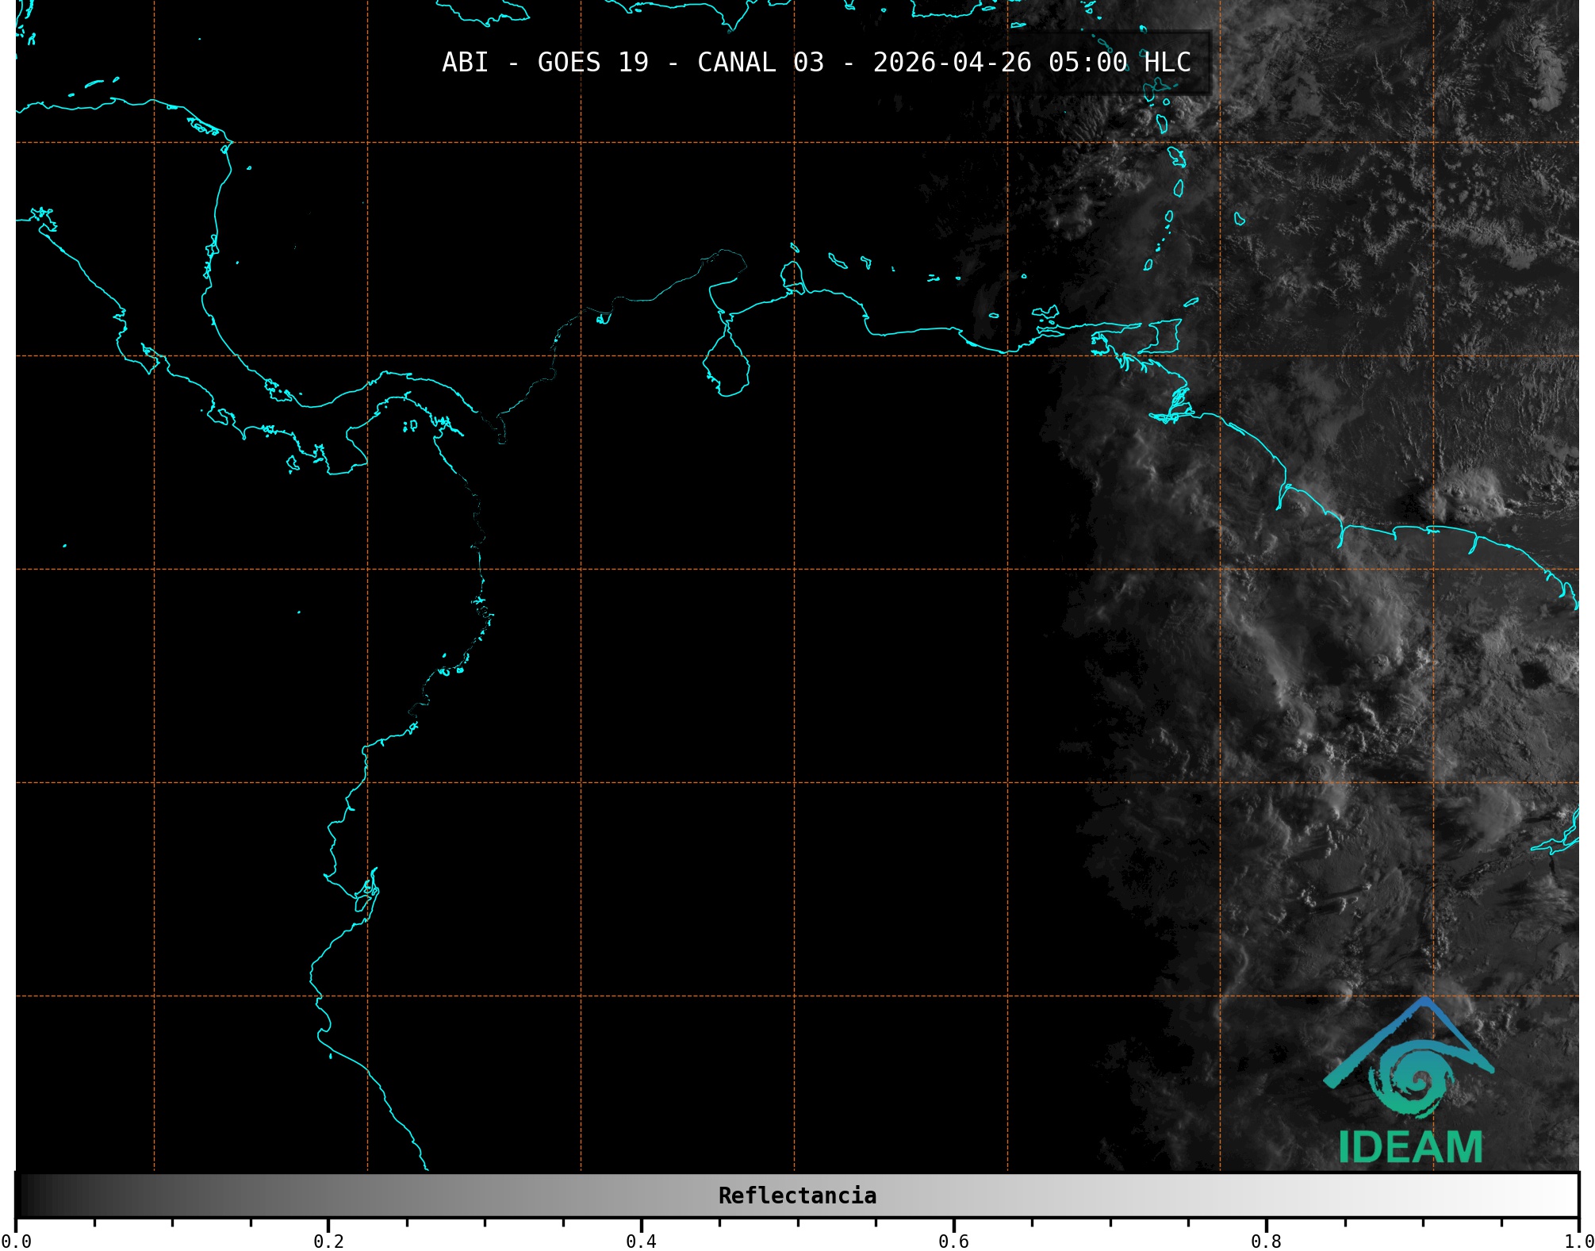Click the Reflectancia colorbar label
This screenshot has height=1251, width=1595.
797,1195
